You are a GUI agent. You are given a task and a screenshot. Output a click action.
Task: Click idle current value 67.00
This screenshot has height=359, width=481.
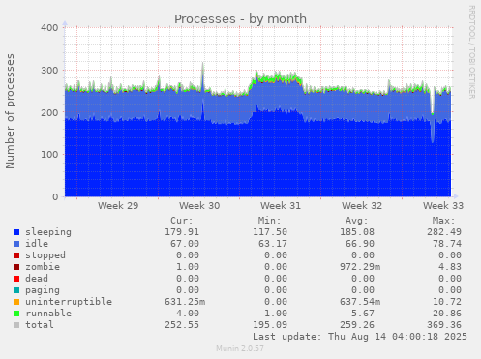click(x=185, y=244)
